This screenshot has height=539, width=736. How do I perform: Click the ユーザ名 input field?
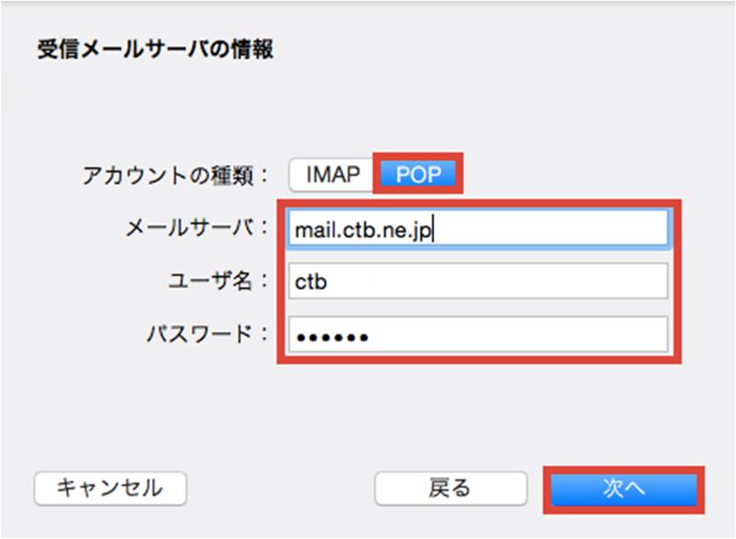pos(478,281)
